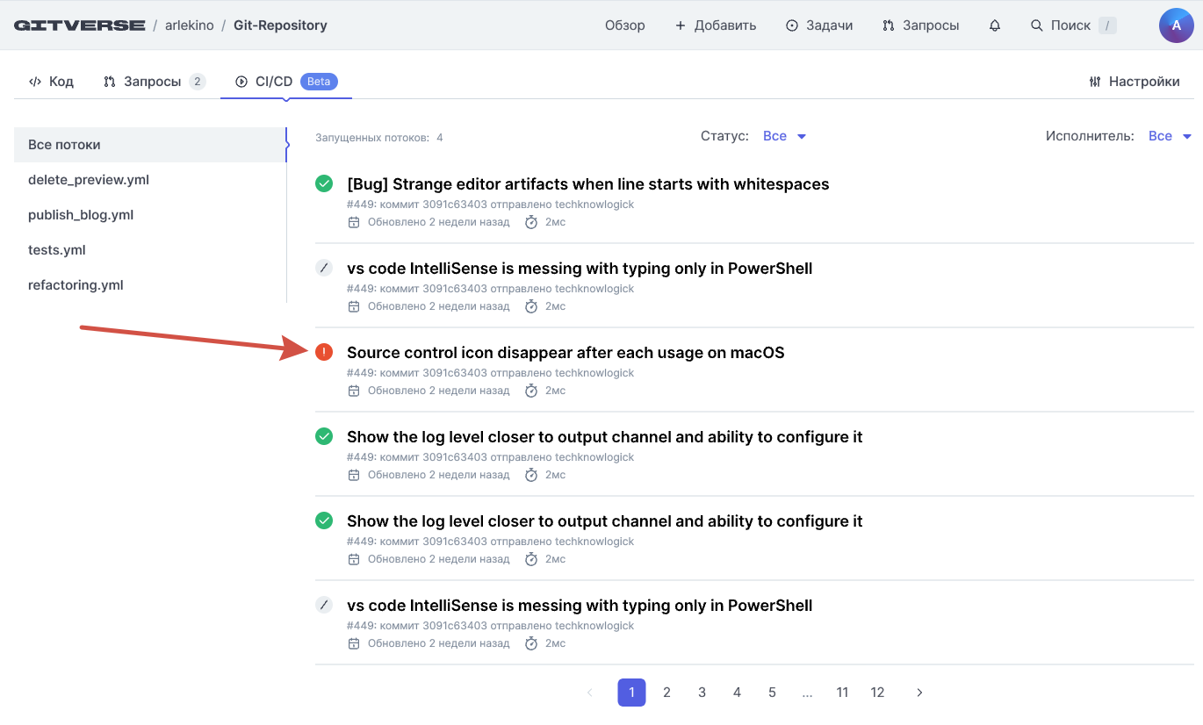Click the sliders icon beside Настройки
This screenshot has width=1203, height=725.
pos(1095,82)
